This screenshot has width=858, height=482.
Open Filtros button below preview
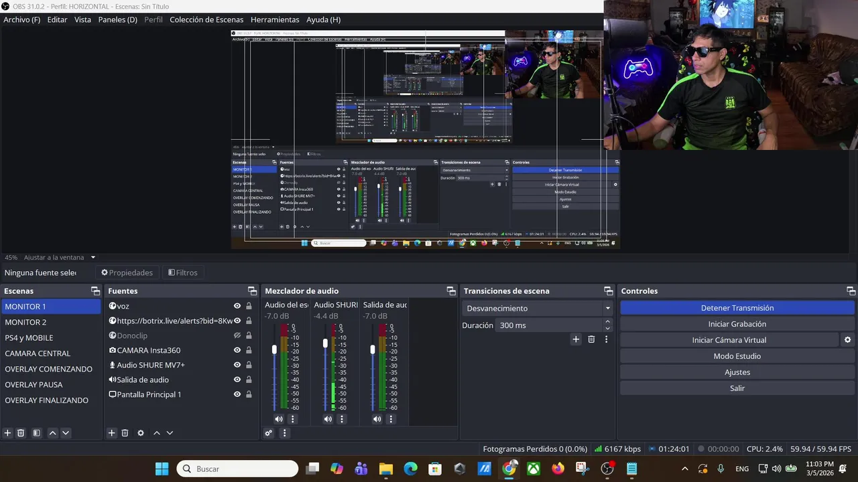(183, 272)
